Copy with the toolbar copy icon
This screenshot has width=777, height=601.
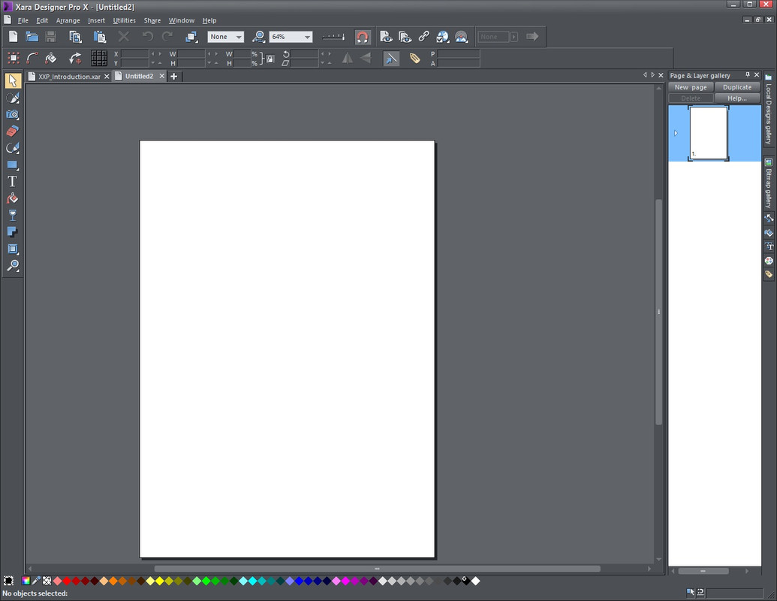75,37
